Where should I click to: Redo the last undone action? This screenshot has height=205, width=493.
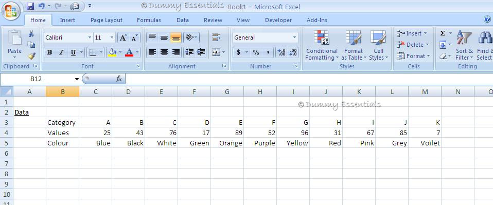pyautogui.click(x=58, y=6)
